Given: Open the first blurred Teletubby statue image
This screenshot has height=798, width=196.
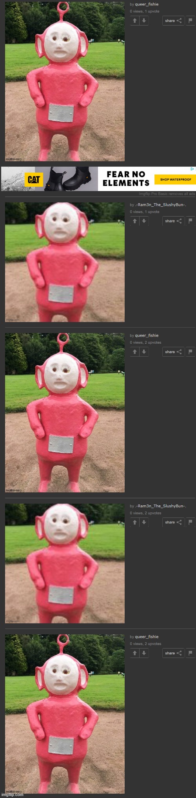Looking at the screenshot, I should 65,262.
